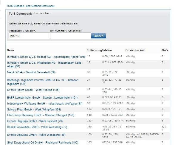
Task: Click the Entfernung column header
Action: click(94, 50)
